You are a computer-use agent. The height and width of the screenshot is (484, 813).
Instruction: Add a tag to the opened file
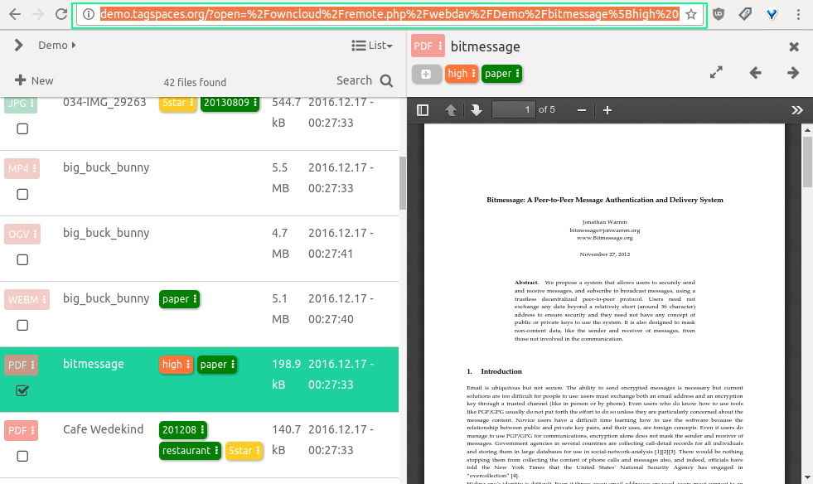(426, 75)
